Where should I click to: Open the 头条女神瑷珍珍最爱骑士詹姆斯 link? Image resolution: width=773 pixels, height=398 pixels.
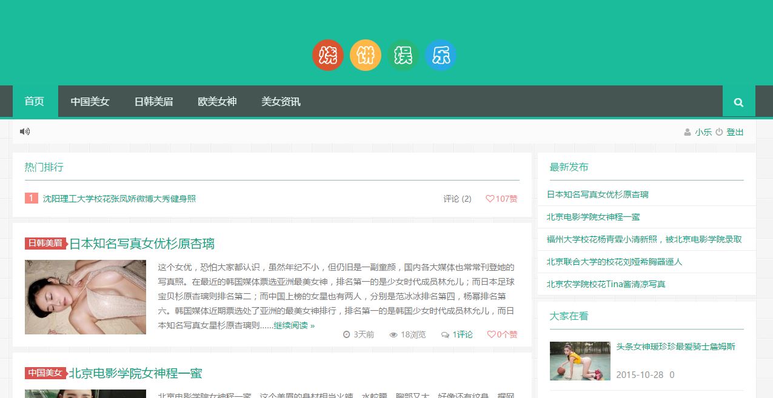[x=676, y=347]
